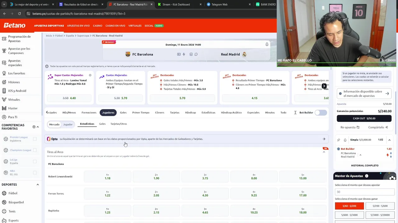Click the info icon on Super Cuotas Mejoradas
The height and width of the screenshot is (223, 398).
90,75
